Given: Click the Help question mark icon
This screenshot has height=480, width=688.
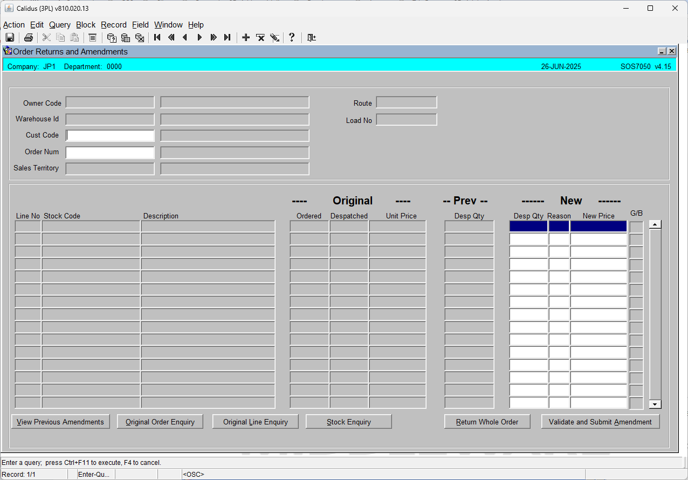Looking at the screenshot, I should point(292,37).
